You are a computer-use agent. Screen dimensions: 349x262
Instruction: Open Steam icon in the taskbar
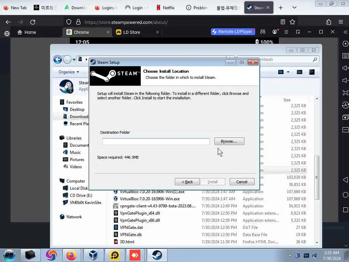tap(157, 255)
